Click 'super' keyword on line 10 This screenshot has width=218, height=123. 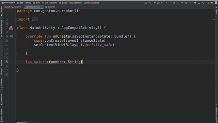tap(39, 41)
